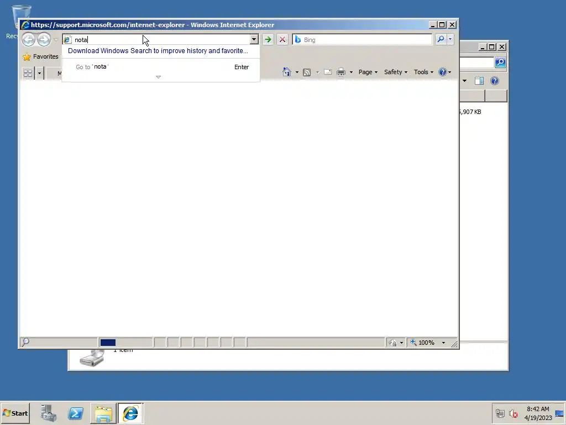
Task: Click the Bing search magnifier button
Action: click(441, 39)
